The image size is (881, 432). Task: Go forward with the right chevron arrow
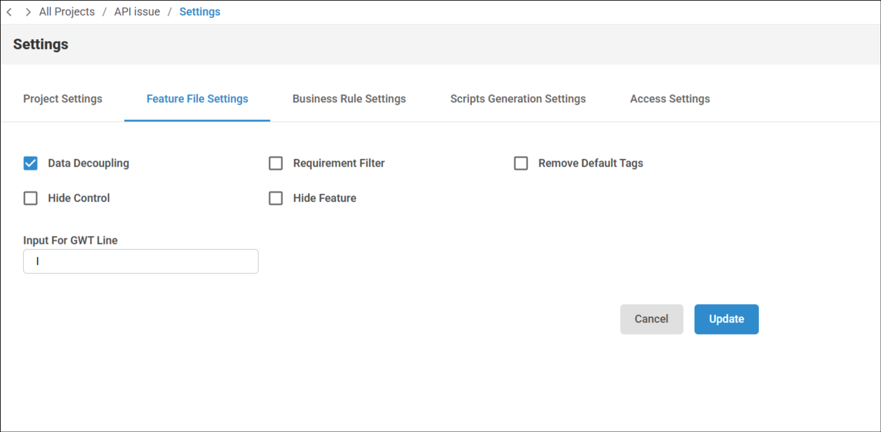(28, 12)
